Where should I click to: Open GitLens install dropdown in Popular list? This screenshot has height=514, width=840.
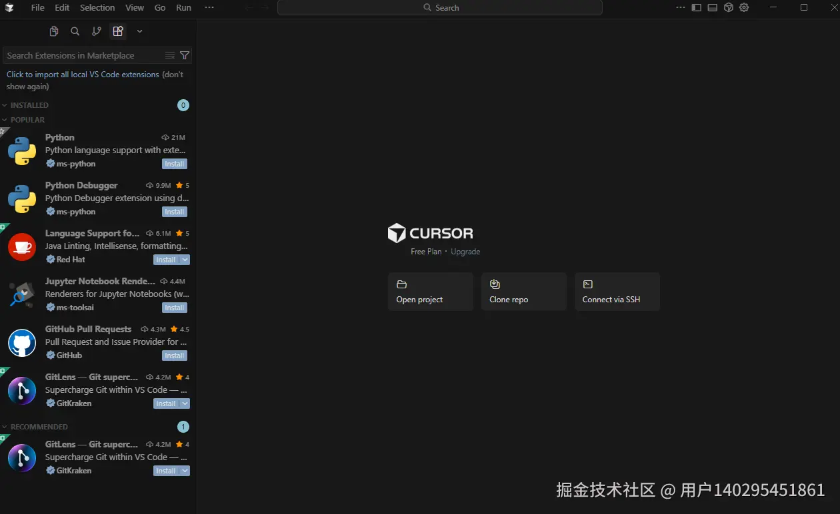click(x=185, y=403)
